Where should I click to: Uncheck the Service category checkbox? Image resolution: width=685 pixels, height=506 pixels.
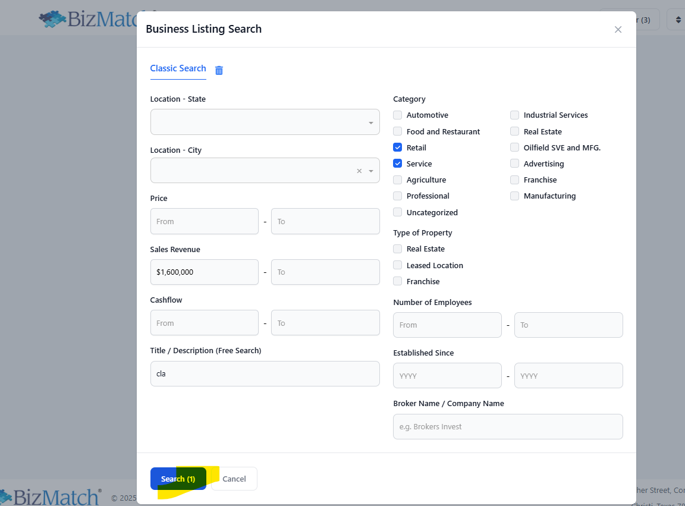pos(398,164)
